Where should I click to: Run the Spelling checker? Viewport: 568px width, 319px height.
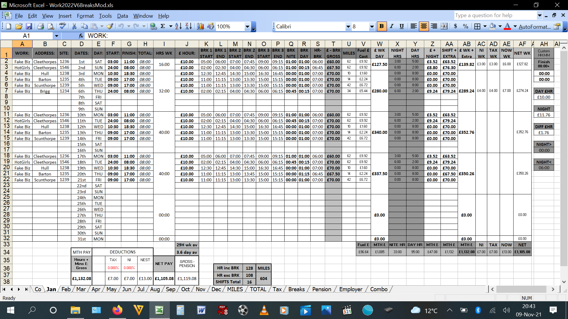coord(62,26)
